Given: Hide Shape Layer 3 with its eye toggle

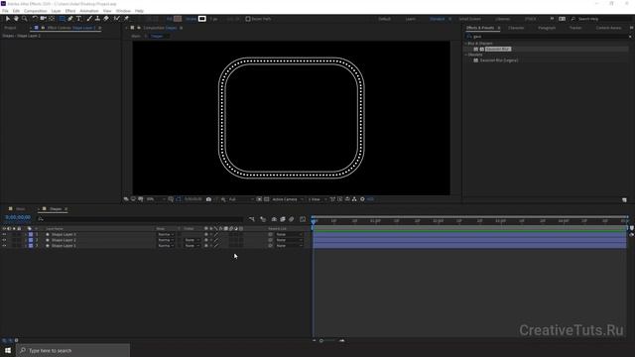Looking at the screenshot, I should [x=4, y=234].
